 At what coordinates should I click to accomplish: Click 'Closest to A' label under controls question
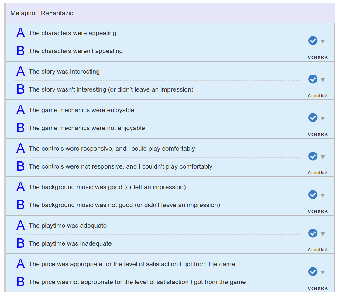(x=318, y=173)
